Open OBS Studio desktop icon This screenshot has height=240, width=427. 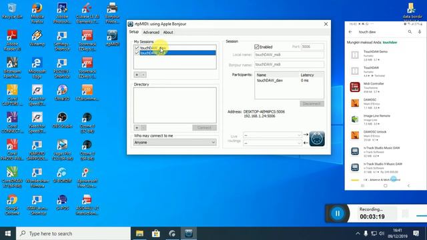click(62, 120)
